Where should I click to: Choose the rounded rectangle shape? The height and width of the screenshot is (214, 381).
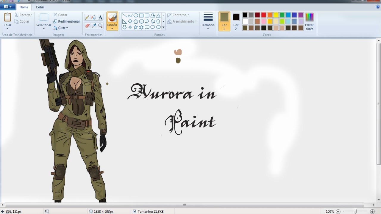click(147, 15)
